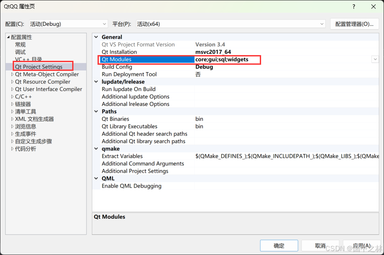Select Qt VS Project Format Version row
Screen dimensions: 384x255
point(239,45)
